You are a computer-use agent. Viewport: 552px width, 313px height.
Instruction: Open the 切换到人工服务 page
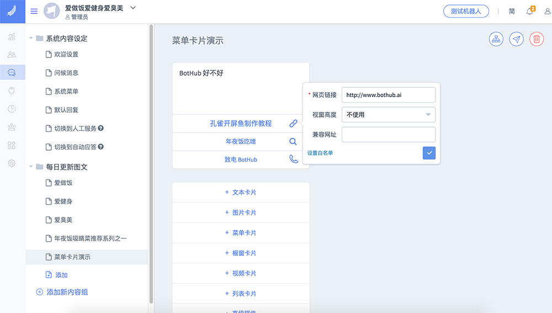coord(75,129)
